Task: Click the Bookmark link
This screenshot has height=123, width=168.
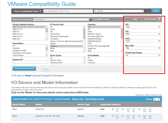Action: pyautogui.click(x=140, y=95)
